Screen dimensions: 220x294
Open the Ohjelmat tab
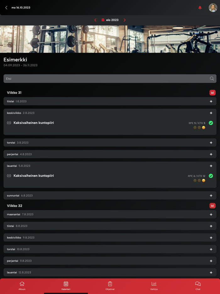110,286
